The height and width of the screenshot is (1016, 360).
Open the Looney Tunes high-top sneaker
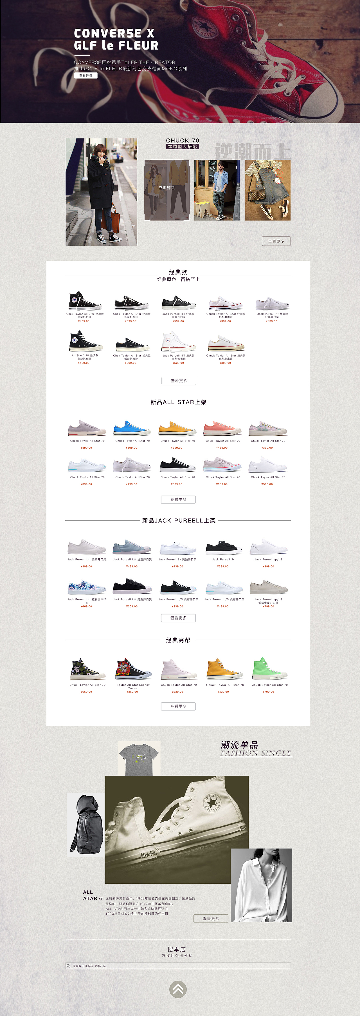point(133,669)
